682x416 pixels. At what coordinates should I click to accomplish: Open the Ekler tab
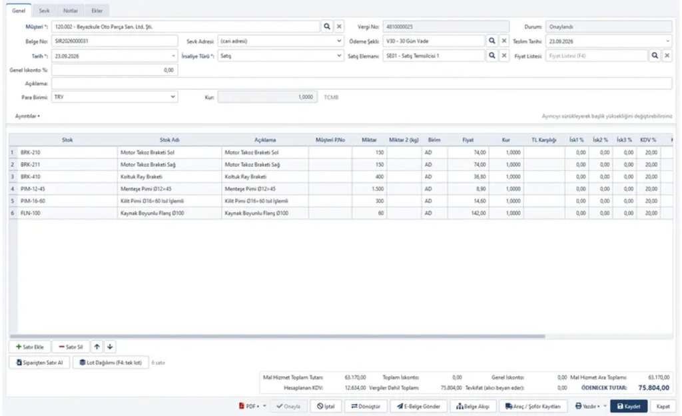click(x=97, y=11)
